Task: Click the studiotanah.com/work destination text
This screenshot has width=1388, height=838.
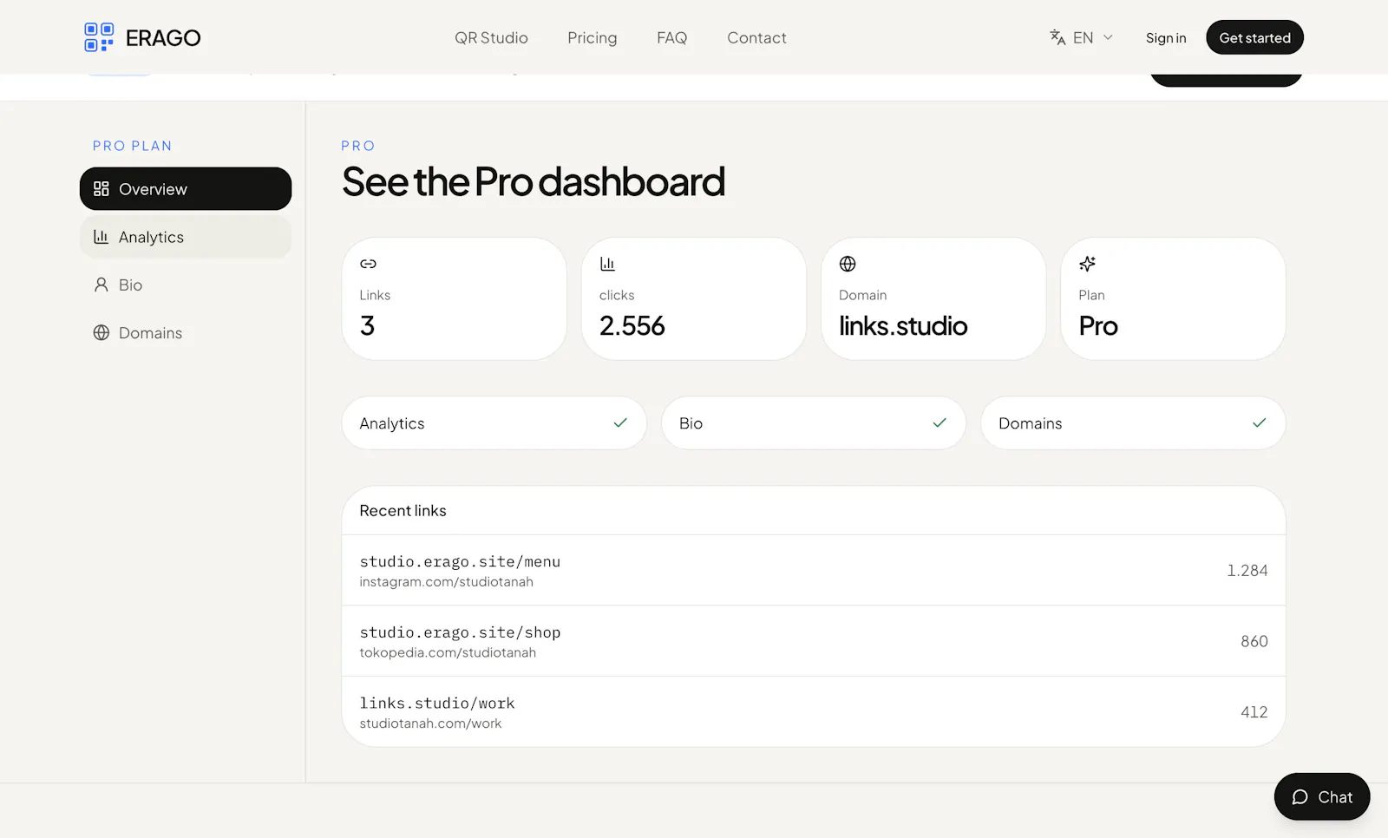Action: tap(430, 723)
